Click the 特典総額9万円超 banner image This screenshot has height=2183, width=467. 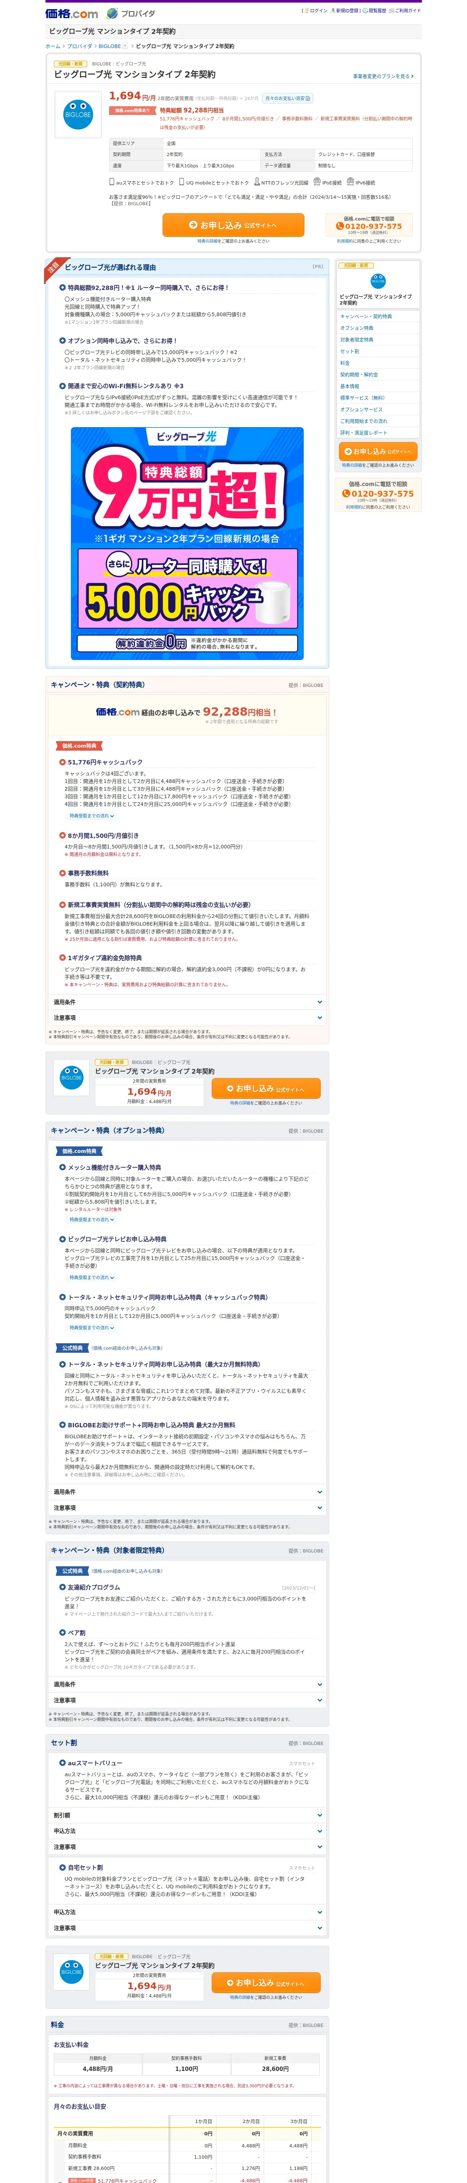tap(187, 543)
